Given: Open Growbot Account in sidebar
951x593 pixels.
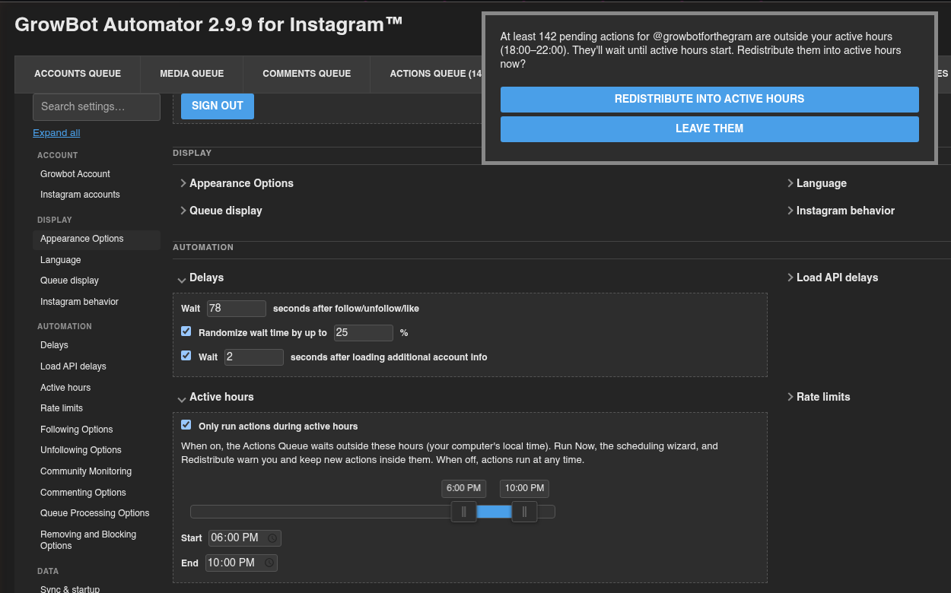Looking at the screenshot, I should coord(75,174).
